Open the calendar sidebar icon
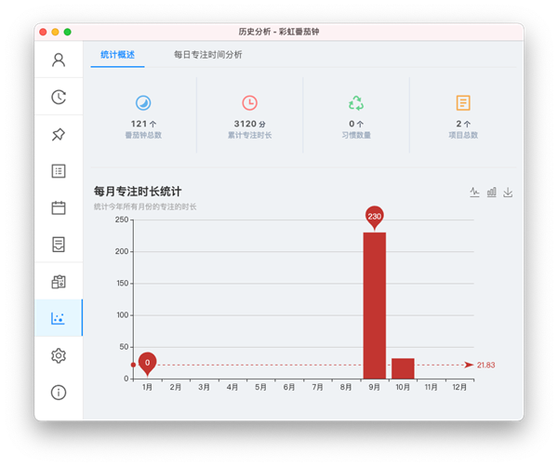The width and height of the screenshot is (558, 466). coord(59,208)
